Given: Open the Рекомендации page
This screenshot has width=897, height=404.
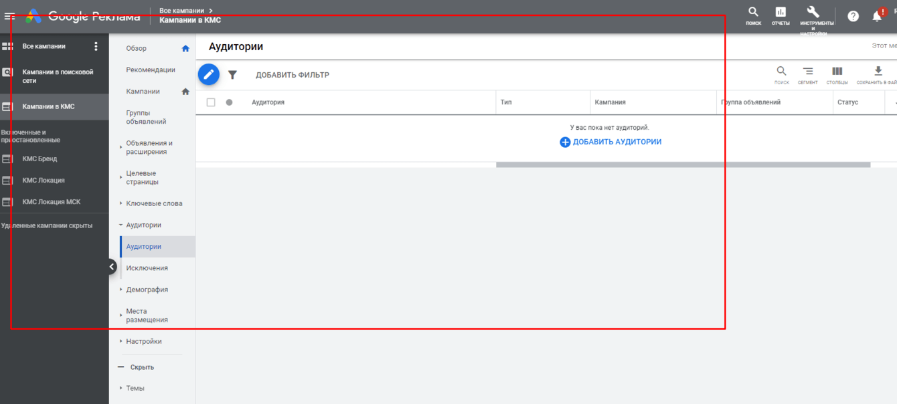Looking at the screenshot, I should click(x=151, y=70).
